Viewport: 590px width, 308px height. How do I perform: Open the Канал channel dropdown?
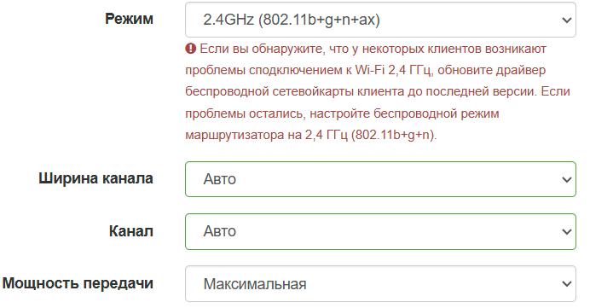(x=380, y=231)
